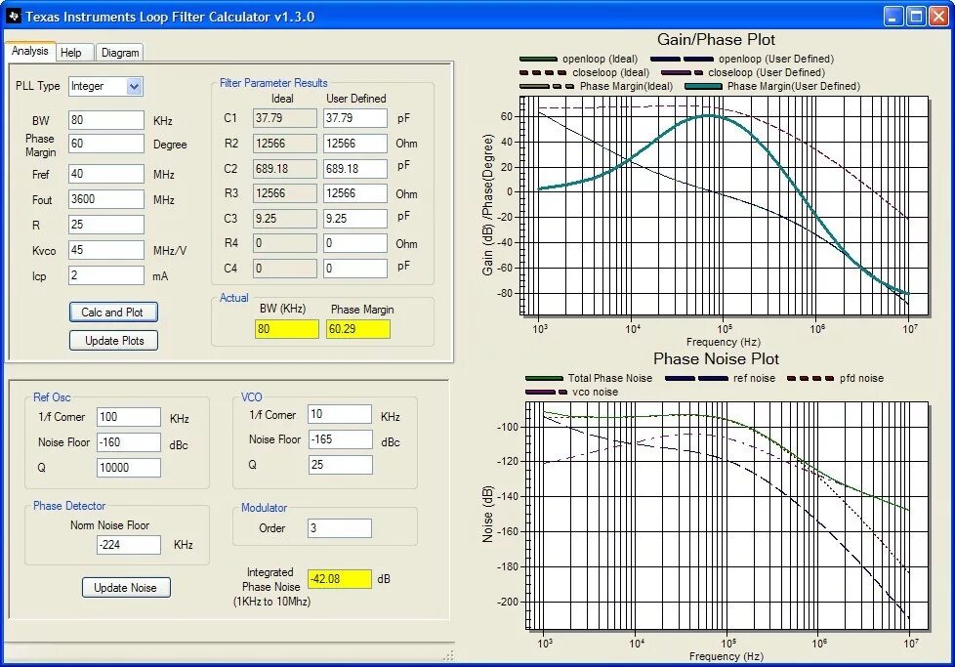Click the Ideal R2 value field

coord(285,144)
